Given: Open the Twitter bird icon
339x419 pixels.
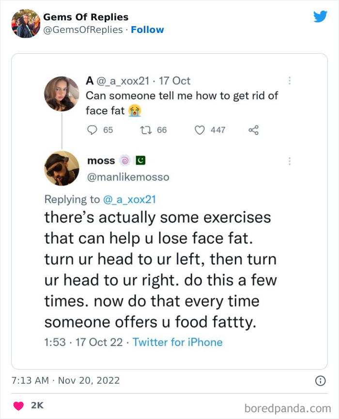Looking at the screenshot, I should point(320,16).
